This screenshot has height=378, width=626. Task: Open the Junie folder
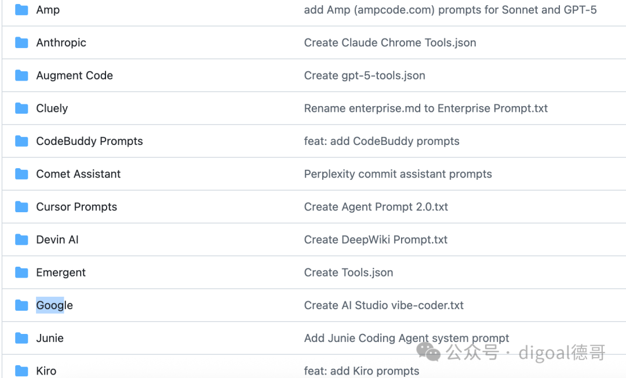tap(50, 338)
